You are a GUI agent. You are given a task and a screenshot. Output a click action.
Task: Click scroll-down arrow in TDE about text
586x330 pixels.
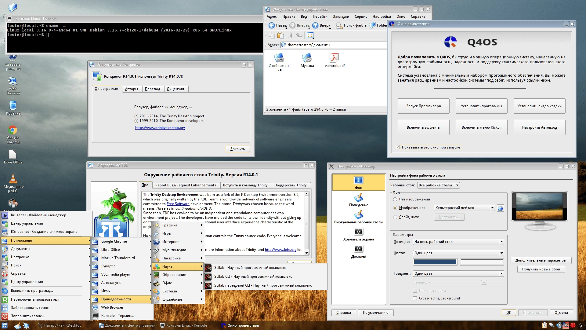[306, 253]
